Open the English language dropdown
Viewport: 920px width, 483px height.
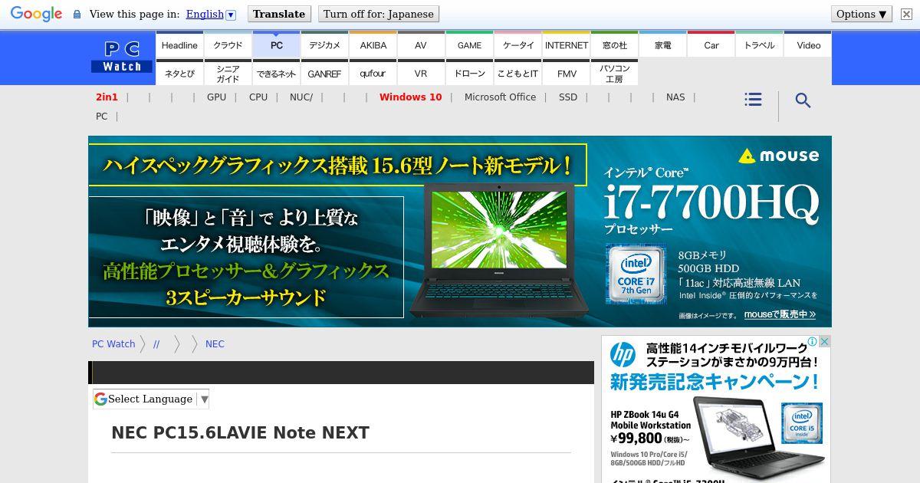point(211,14)
